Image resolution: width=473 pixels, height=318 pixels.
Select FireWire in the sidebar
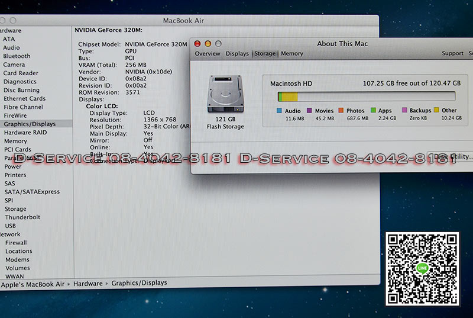click(x=15, y=115)
